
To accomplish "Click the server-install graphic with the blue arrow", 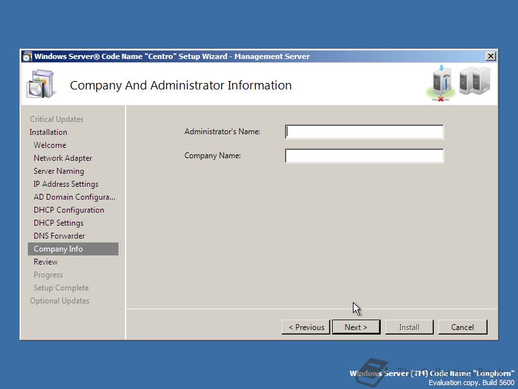I will pos(441,80).
